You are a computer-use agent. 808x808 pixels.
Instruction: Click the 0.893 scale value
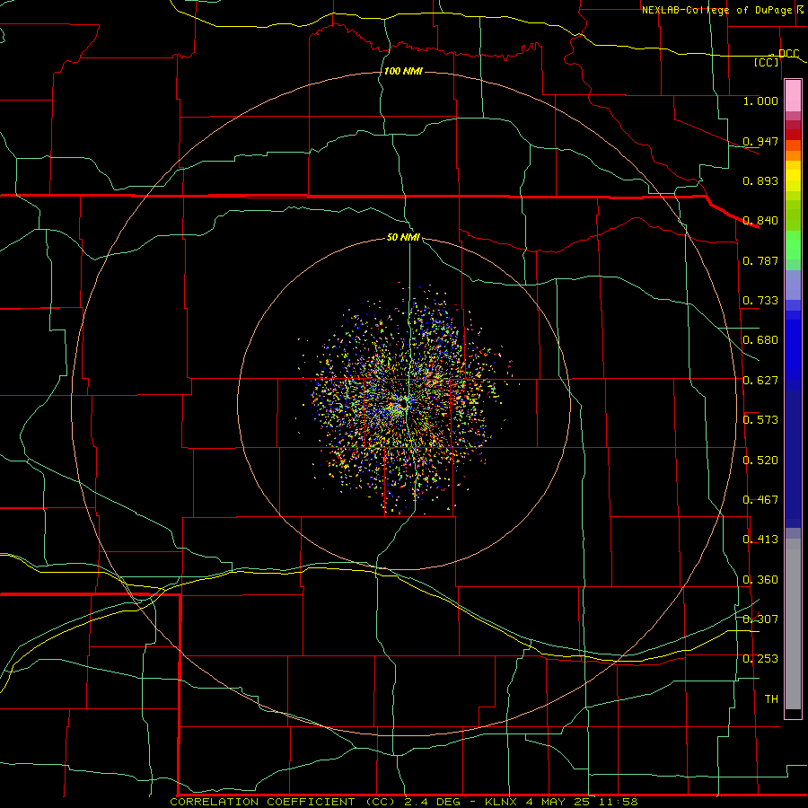[760, 180]
